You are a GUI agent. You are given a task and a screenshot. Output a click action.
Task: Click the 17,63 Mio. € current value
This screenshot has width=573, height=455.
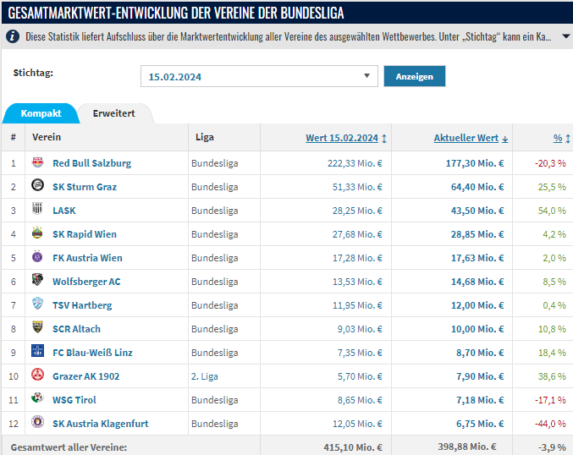pos(477,258)
